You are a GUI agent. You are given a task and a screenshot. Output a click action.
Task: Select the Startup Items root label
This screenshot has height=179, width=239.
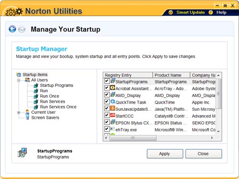35,74
